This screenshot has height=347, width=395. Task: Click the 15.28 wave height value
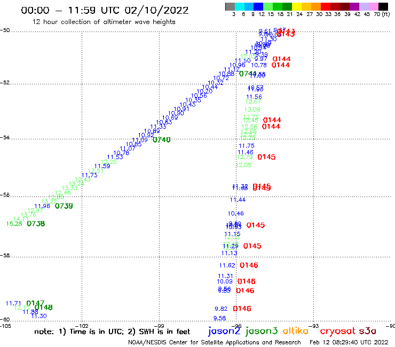[14, 224]
